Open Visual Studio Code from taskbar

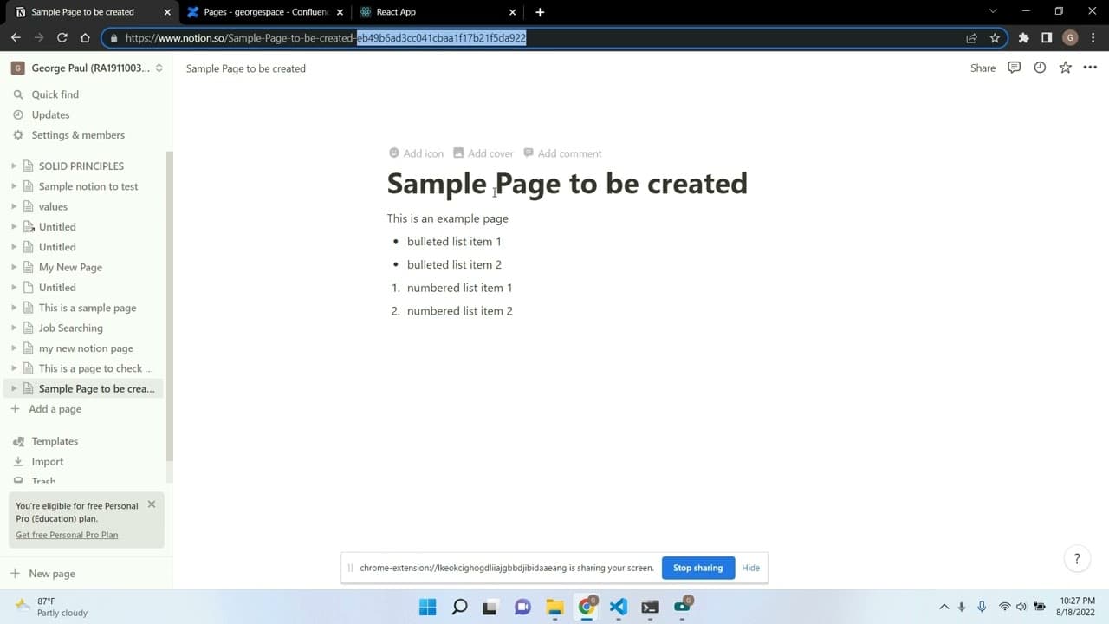tap(618, 607)
